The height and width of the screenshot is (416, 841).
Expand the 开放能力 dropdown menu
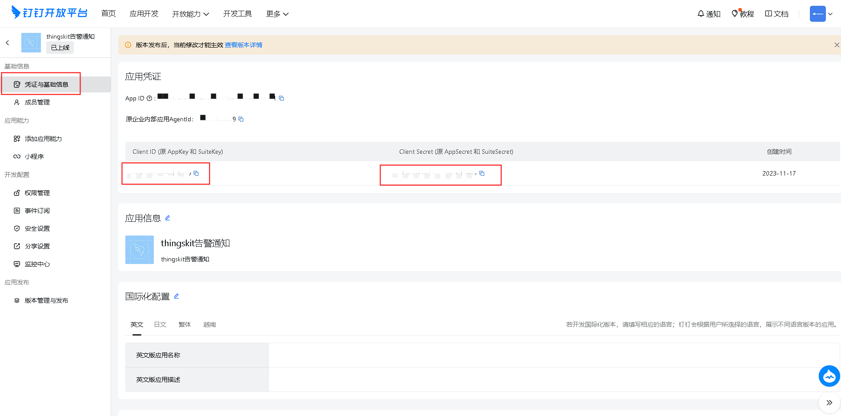point(190,14)
